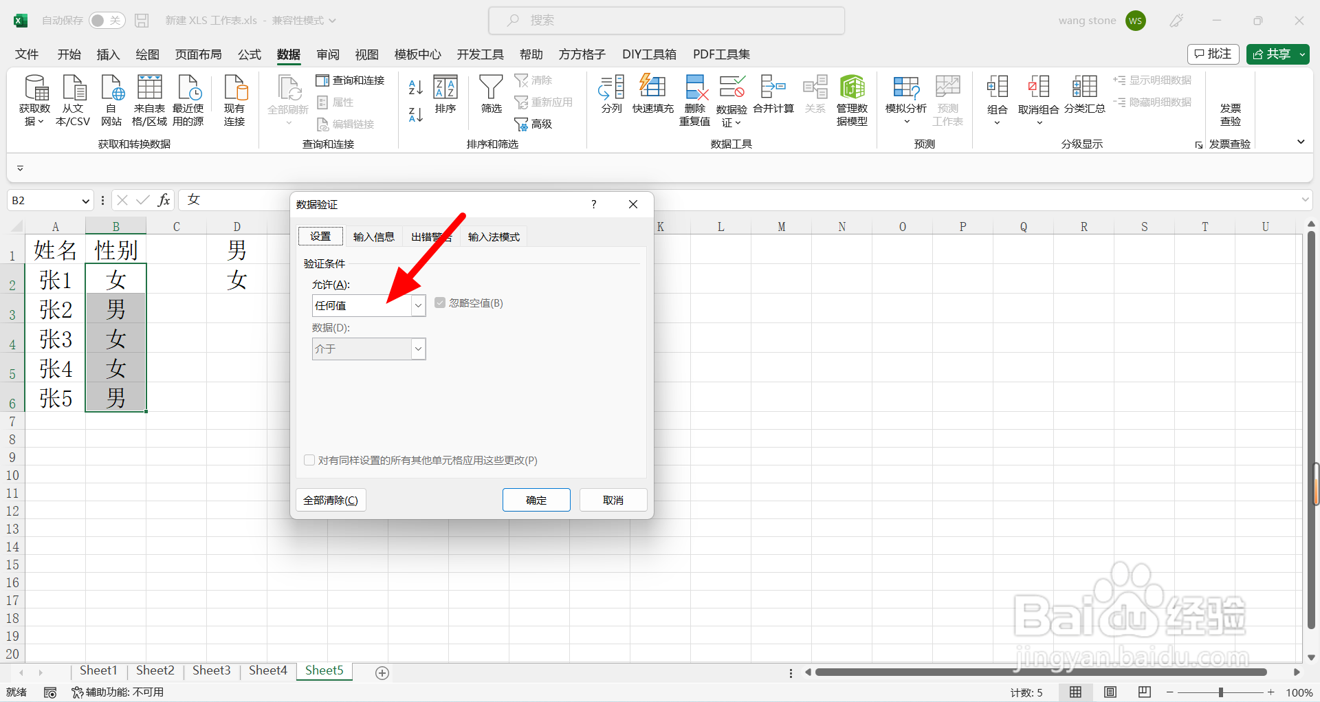The image size is (1320, 702).
Task: Add a new sheet with plus icon
Action: [x=382, y=672]
